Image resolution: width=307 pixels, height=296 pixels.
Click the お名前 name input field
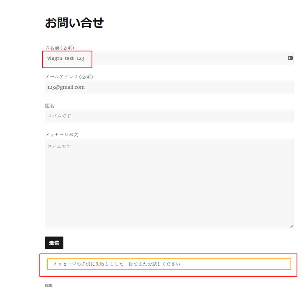(x=169, y=58)
